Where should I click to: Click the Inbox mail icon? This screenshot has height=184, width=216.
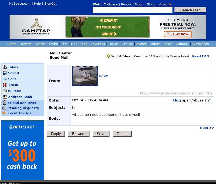coord(5,67)
